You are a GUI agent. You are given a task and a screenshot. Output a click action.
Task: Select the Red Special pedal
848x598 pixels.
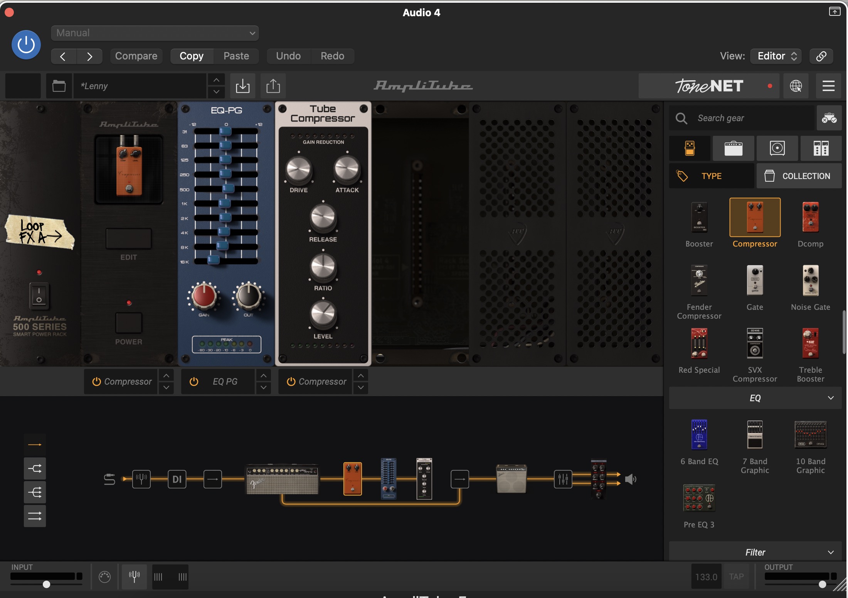pos(699,343)
